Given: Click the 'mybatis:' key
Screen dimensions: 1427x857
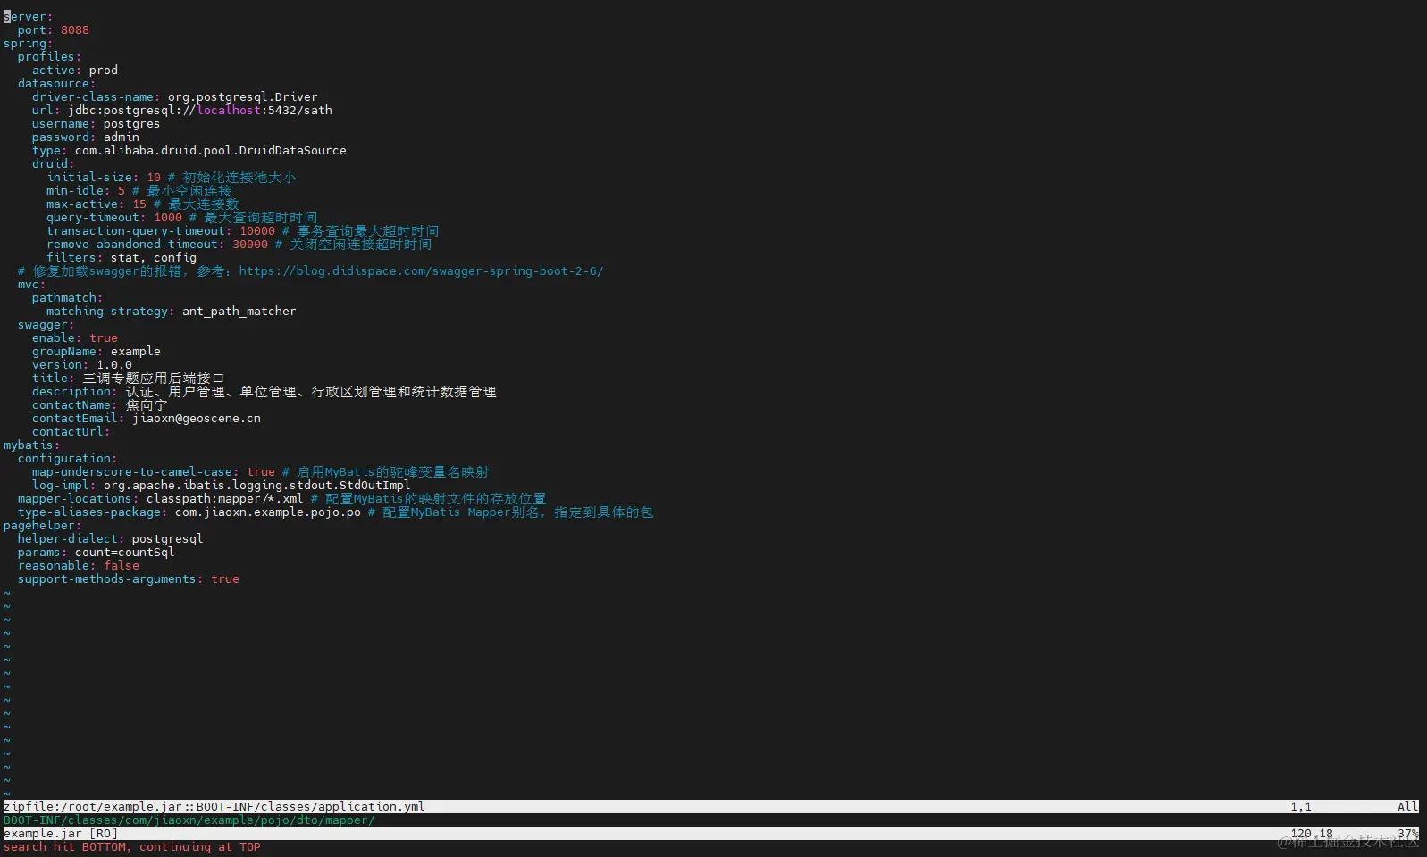Looking at the screenshot, I should pos(31,445).
